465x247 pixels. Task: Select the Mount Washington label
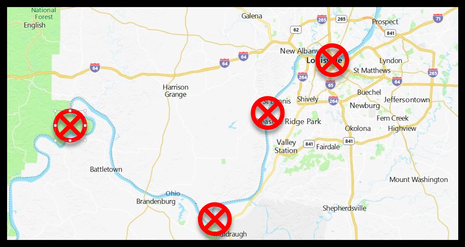tap(419, 180)
